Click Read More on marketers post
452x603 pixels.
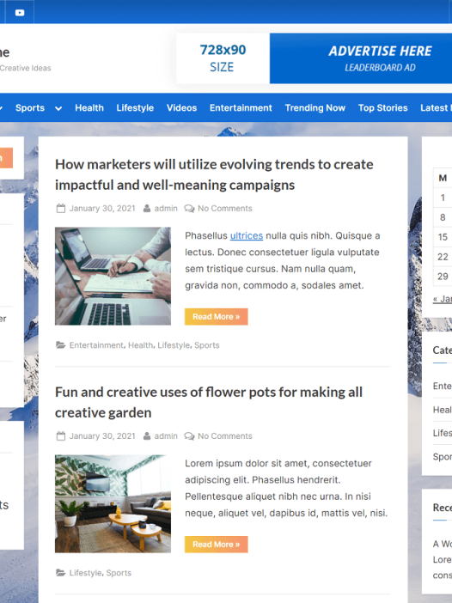point(217,316)
